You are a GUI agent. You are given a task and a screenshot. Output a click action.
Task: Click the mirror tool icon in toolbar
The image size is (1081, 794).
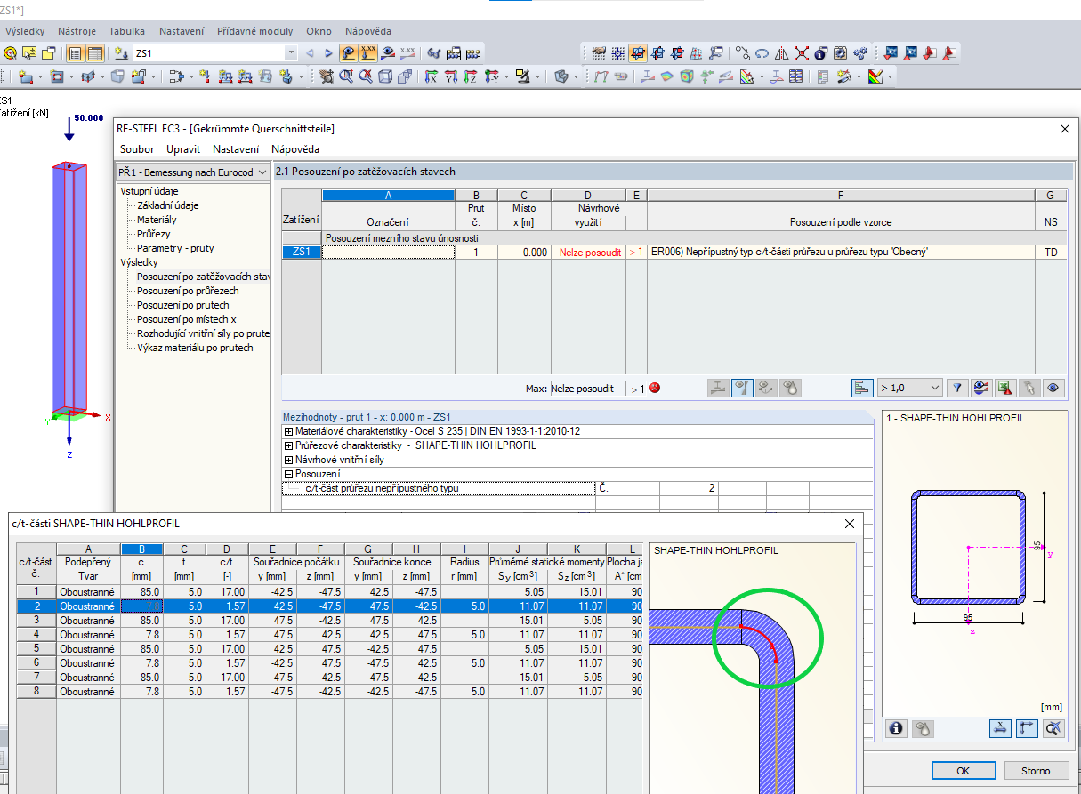pos(781,53)
